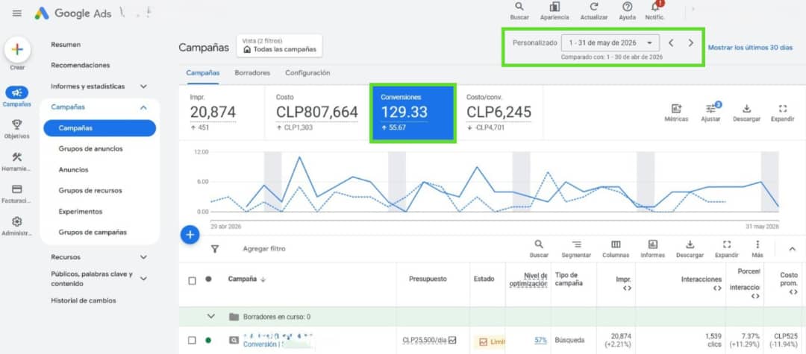The width and height of the screenshot is (806, 354).
Task: Click the blue add campaign plus button
Action: (190, 235)
